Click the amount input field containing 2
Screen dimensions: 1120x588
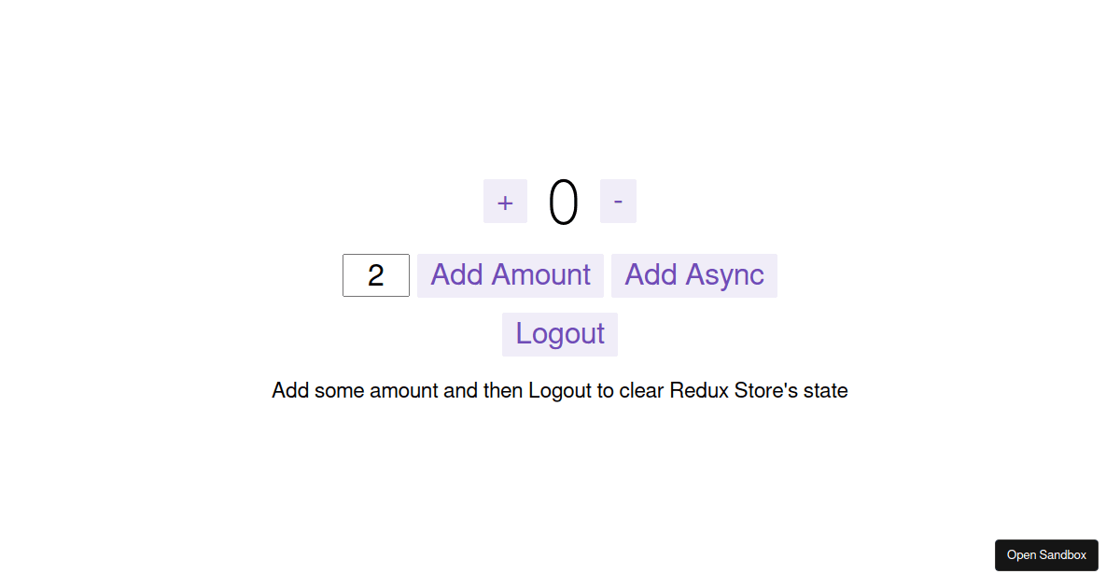[376, 275]
